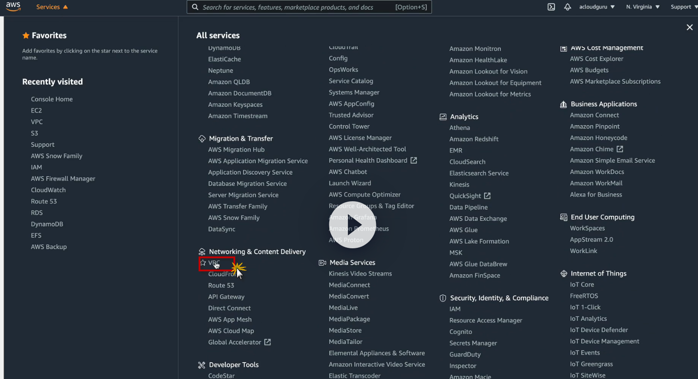Click the Analytics category icon
This screenshot has width=698, height=379.
tap(443, 117)
